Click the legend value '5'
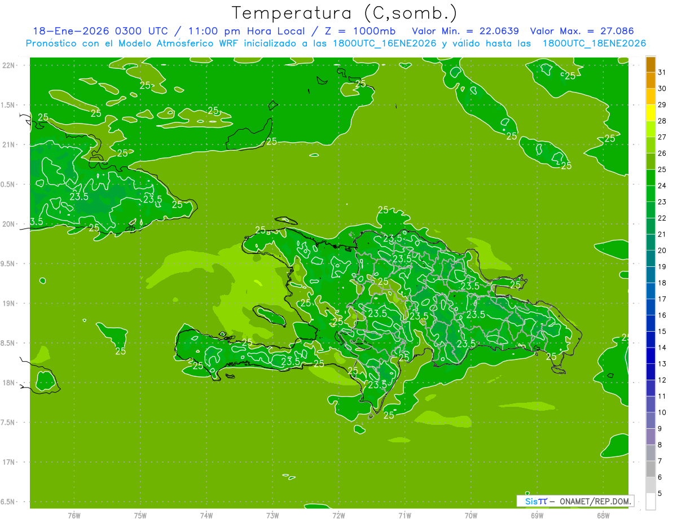Image resolution: width=677 pixels, height=523 pixels. (x=660, y=494)
